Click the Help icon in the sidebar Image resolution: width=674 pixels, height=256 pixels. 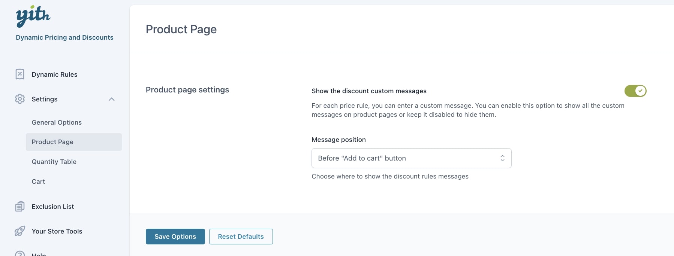click(x=20, y=254)
